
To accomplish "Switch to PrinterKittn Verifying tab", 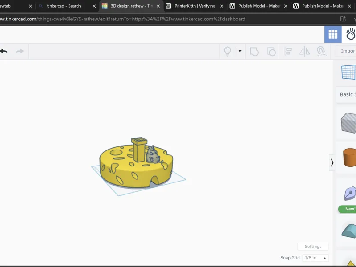I will (195, 6).
